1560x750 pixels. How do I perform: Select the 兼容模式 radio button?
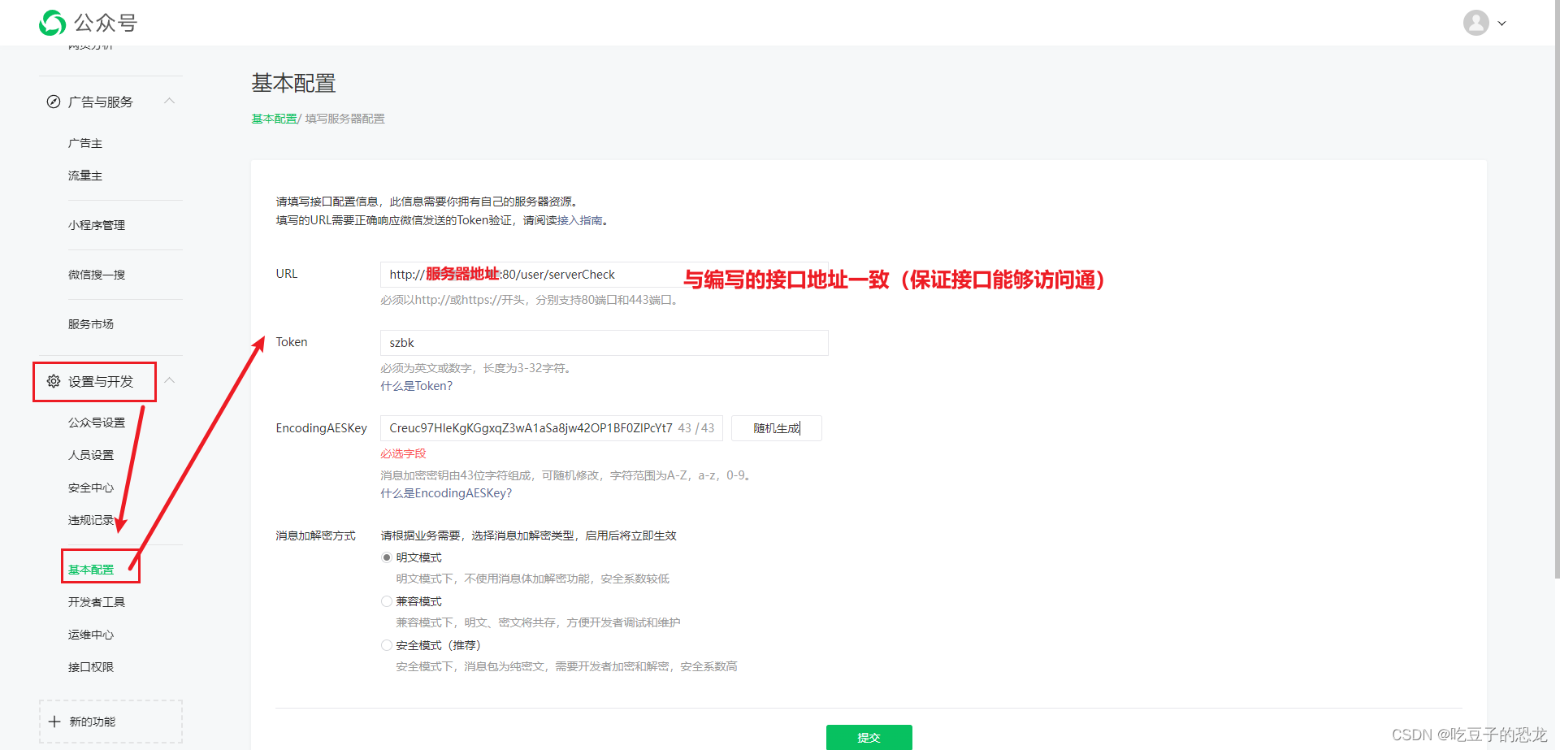point(387,601)
